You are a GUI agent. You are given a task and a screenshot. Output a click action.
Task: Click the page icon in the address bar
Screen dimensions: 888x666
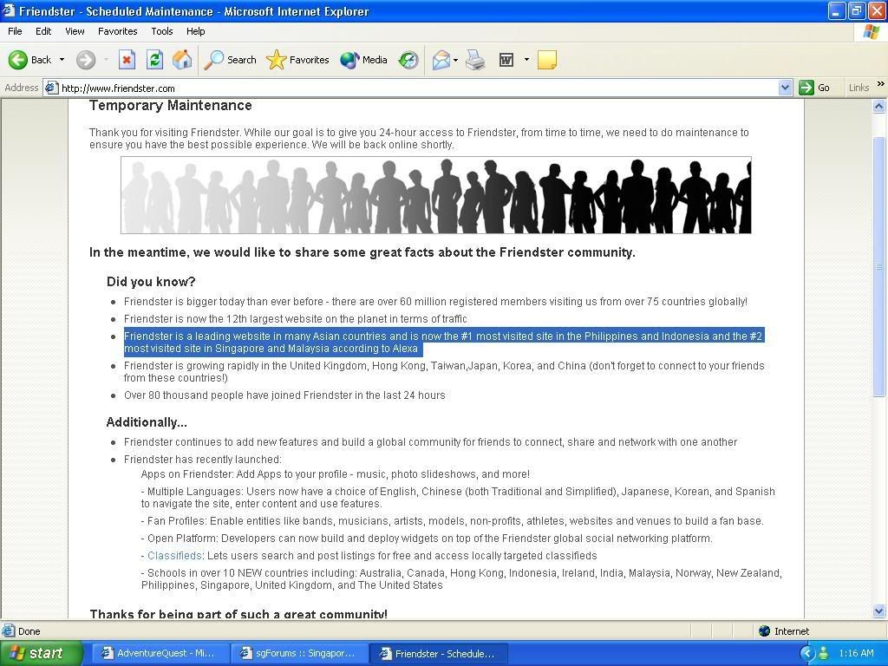click(x=51, y=88)
